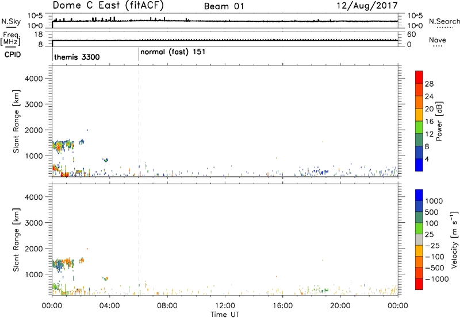Click the "12" tick on Power colorbar
Viewport: 460px width, 318px height.
429,134
